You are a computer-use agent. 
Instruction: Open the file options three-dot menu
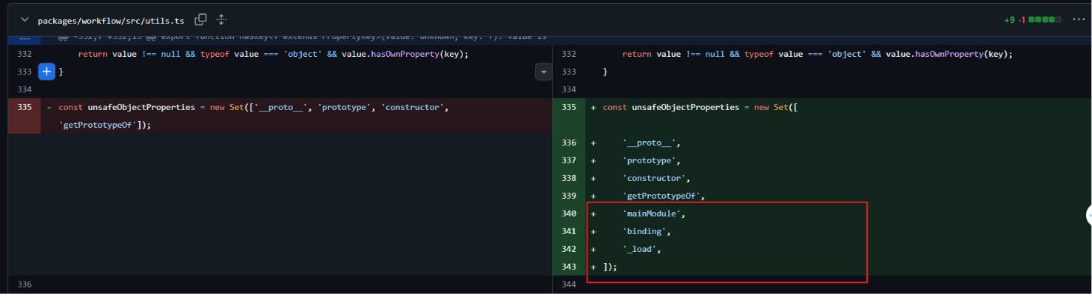1078,19
